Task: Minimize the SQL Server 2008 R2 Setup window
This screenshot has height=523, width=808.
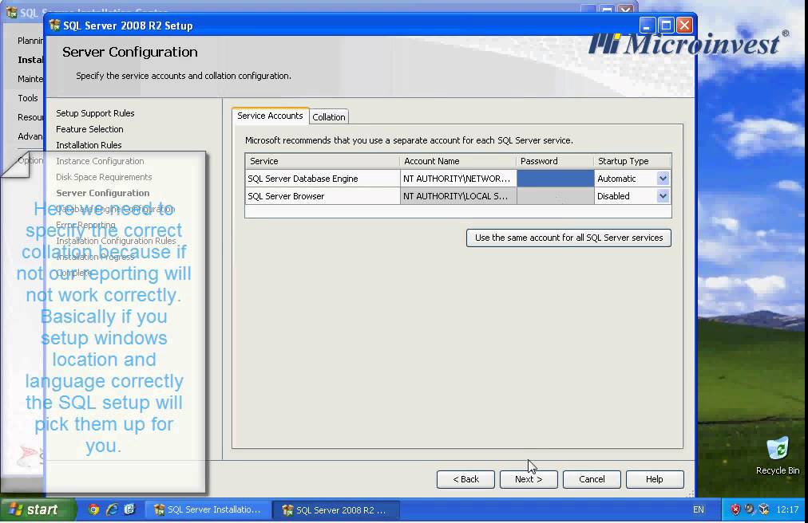Action: [x=648, y=26]
